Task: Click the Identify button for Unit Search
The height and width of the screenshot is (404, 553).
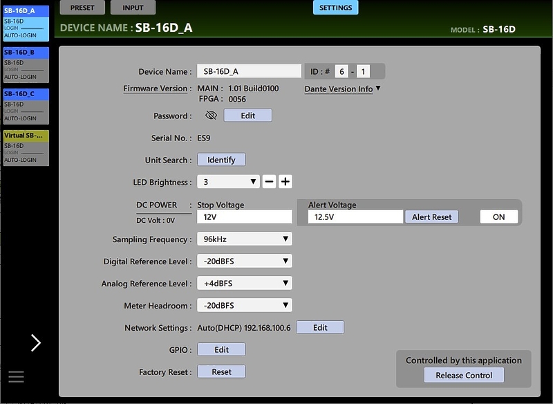Action: (x=221, y=160)
